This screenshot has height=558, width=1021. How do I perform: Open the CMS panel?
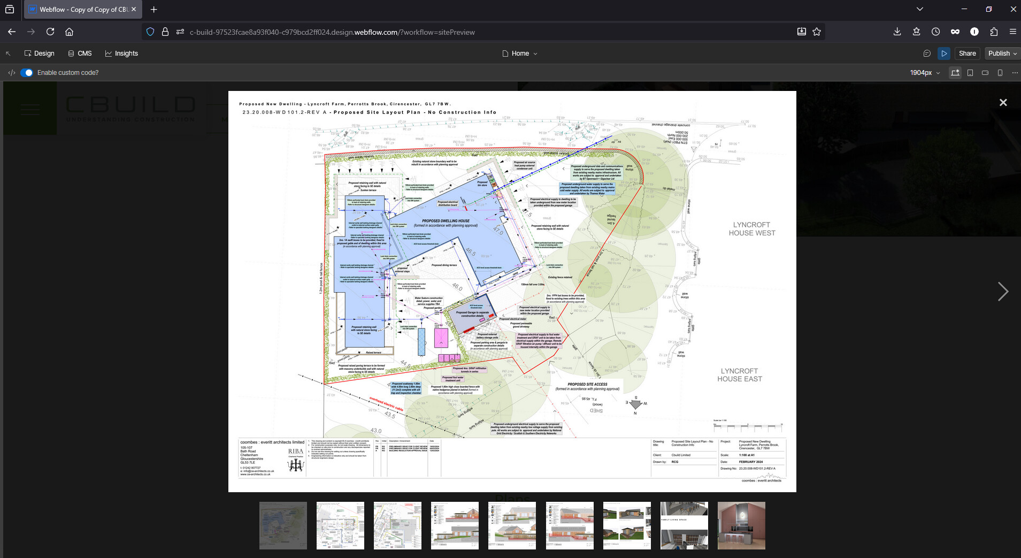(x=80, y=53)
